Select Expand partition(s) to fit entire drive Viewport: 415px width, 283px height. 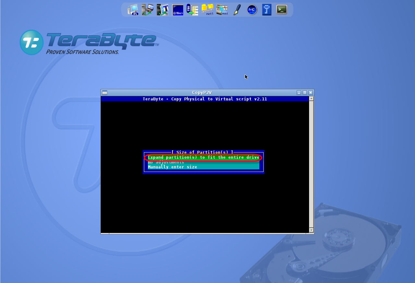(x=204, y=157)
